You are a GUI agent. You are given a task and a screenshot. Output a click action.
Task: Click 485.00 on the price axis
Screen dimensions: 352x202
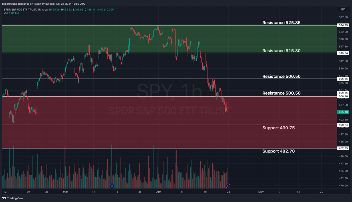click(x=343, y=142)
